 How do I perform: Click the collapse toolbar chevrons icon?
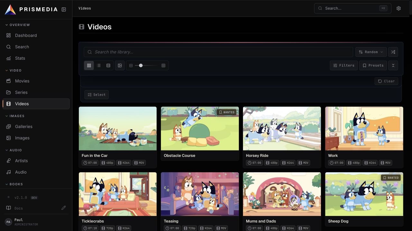coord(393,65)
